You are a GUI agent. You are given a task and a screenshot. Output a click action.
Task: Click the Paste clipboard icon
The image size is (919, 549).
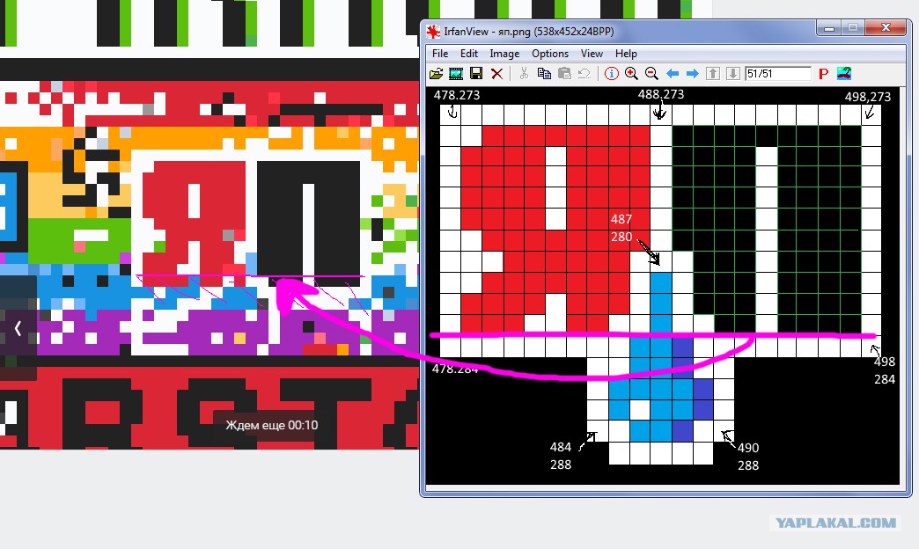[x=564, y=73]
